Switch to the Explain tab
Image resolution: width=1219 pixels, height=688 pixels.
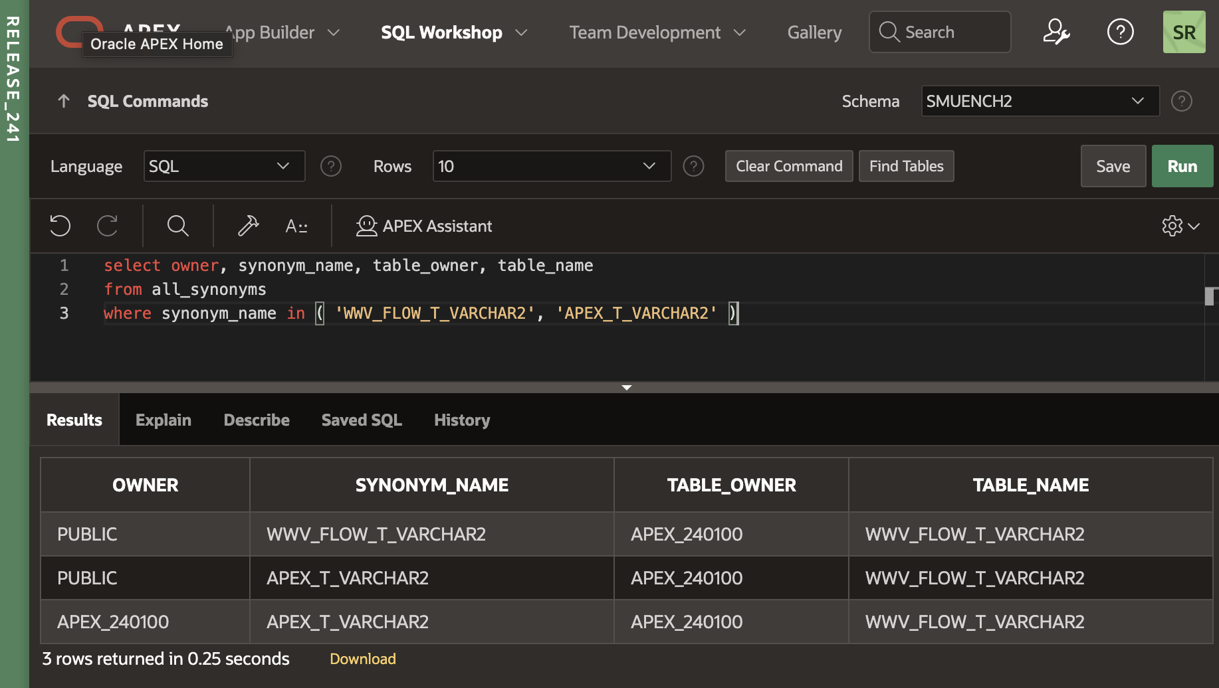pyautogui.click(x=164, y=420)
